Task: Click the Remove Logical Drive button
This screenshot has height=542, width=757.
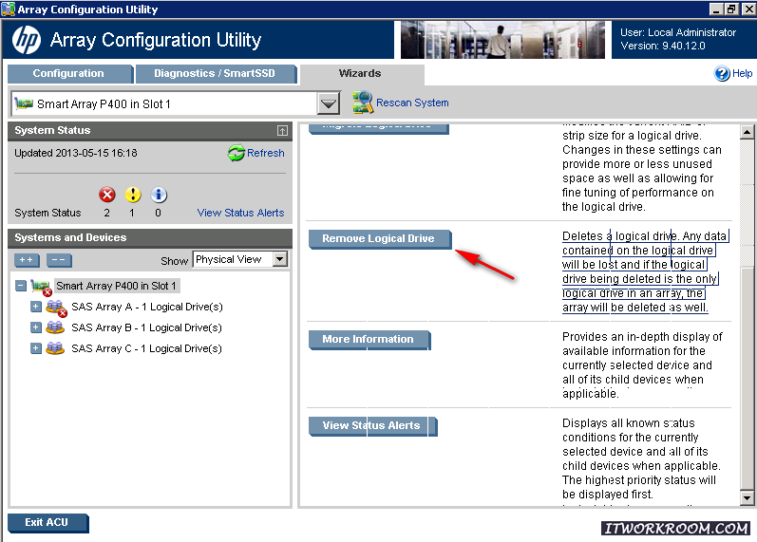Action: pyautogui.click(x=380, y=239)
